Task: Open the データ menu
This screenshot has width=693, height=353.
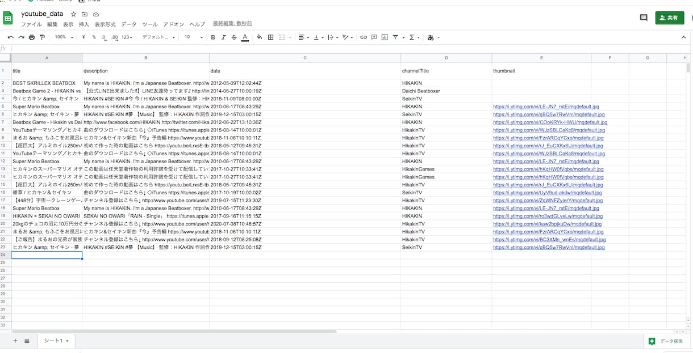Action: click(129, 24)
